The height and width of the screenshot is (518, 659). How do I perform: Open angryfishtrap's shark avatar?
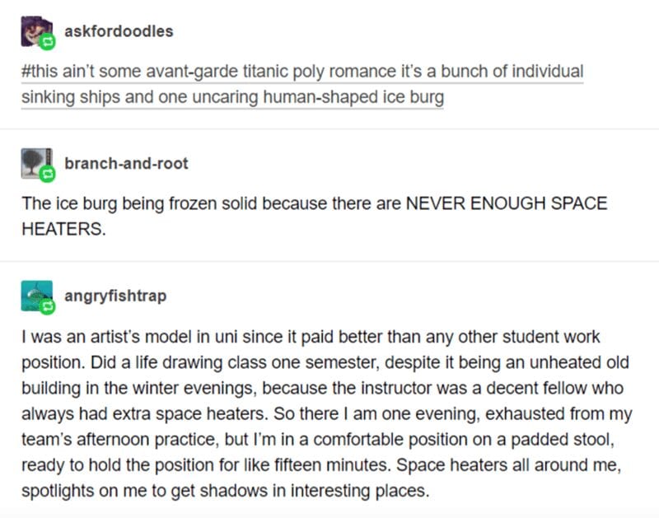(37, 296)
